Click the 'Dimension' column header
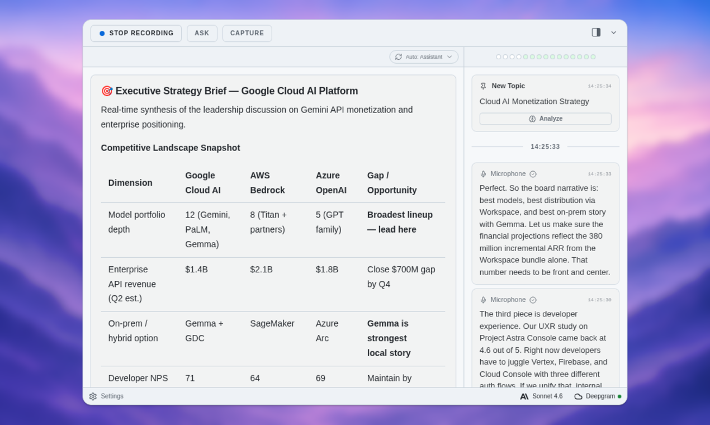Image resolution: width=710 pixels, height=425 pixels. click(x=130, y=183)
